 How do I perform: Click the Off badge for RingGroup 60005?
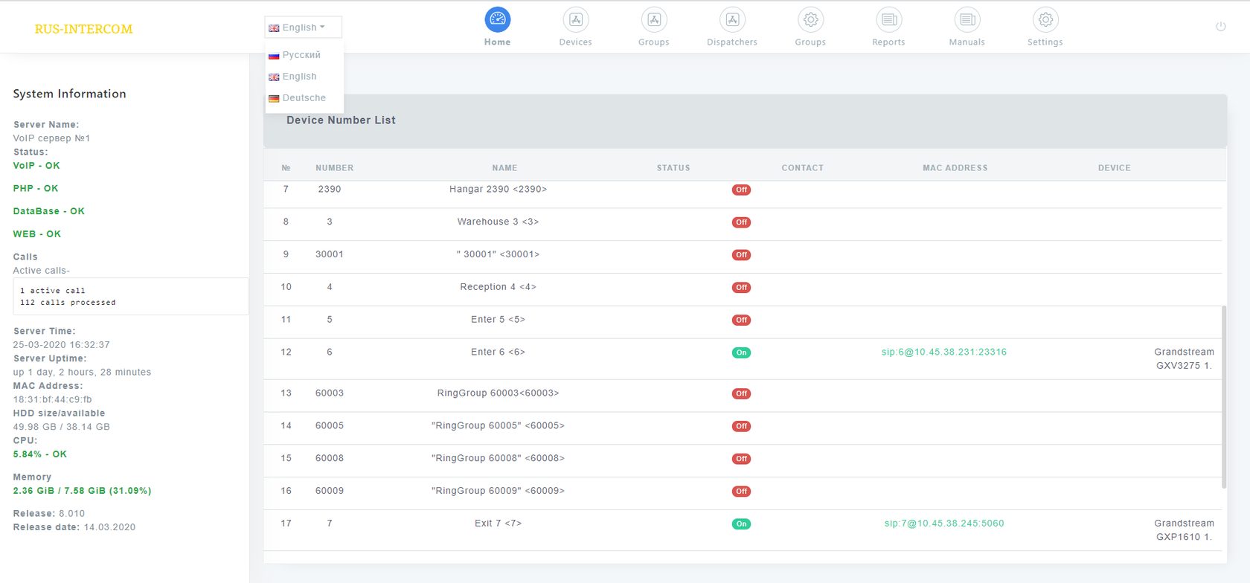[x=741, y=427]
